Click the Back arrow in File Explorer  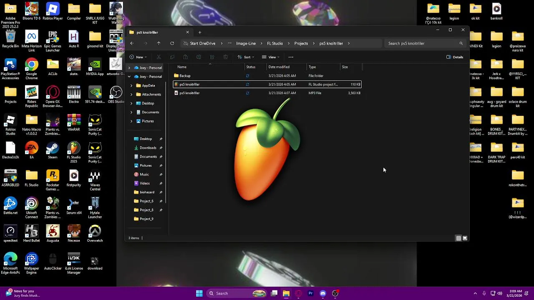click(x=132, y=43)
